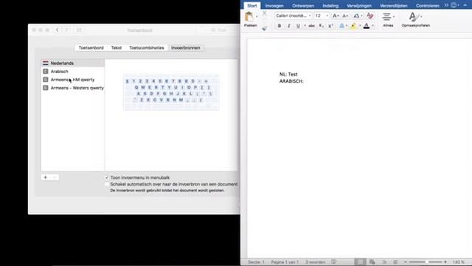Click the format painter brush icon
Viewport: 472px width, 266px height.
(264, 28)
